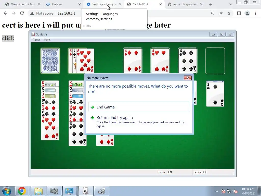This screenshot has height=196, width=261.
Task: Open the tab search dropdown arrow
Action: point(230,4)
